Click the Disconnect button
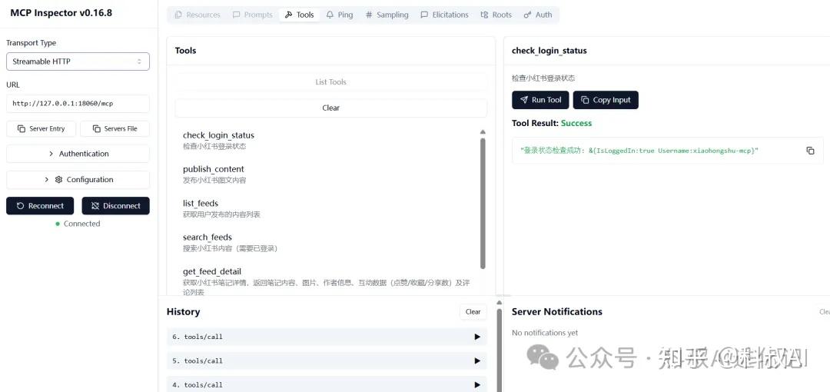The width and height of the screenshot is (830, 392). (115, 206)
